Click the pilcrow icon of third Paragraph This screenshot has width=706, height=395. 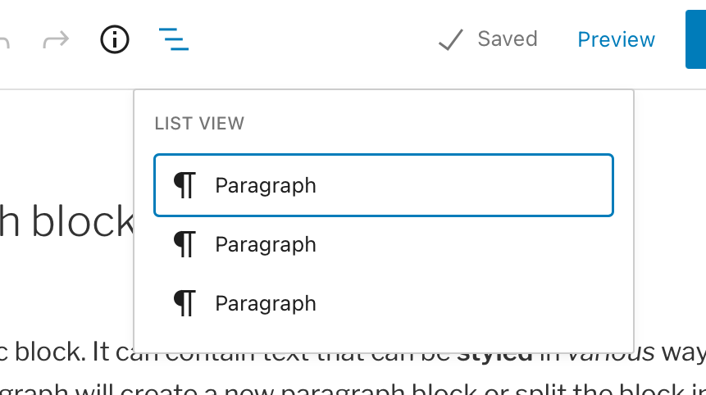tap(184, 303)
